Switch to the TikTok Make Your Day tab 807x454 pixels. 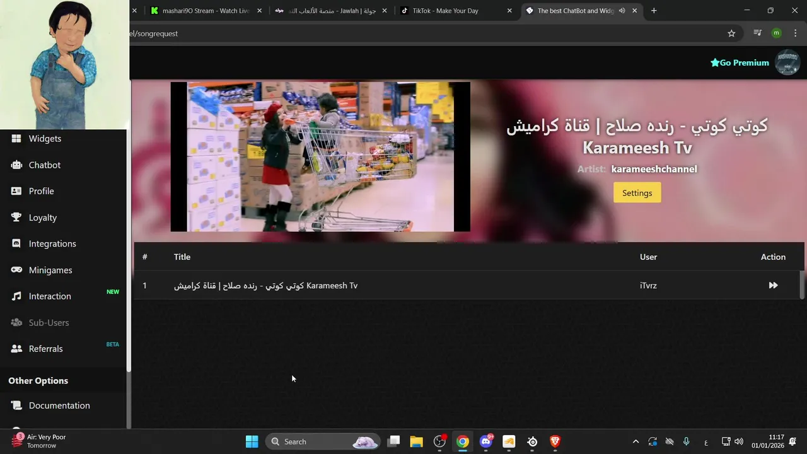click(455, 11)
